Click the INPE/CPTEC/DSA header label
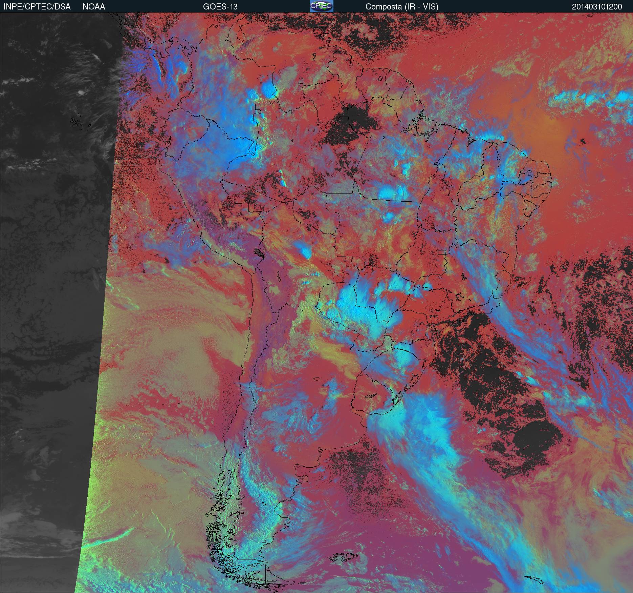Image resolution: width=633 pixels, height=593 pixels. 37,7
